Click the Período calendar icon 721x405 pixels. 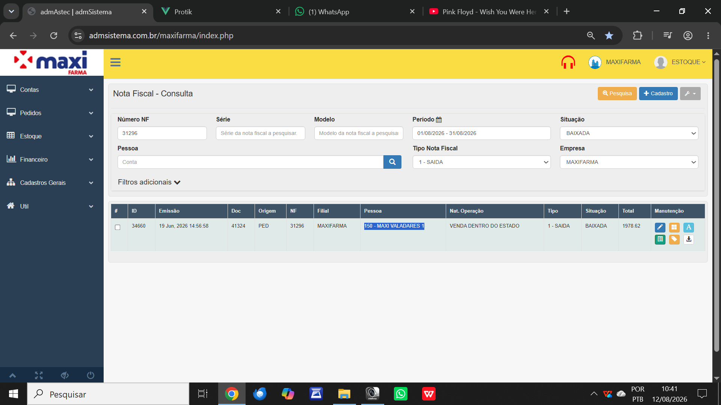click(x=439, y=120)
